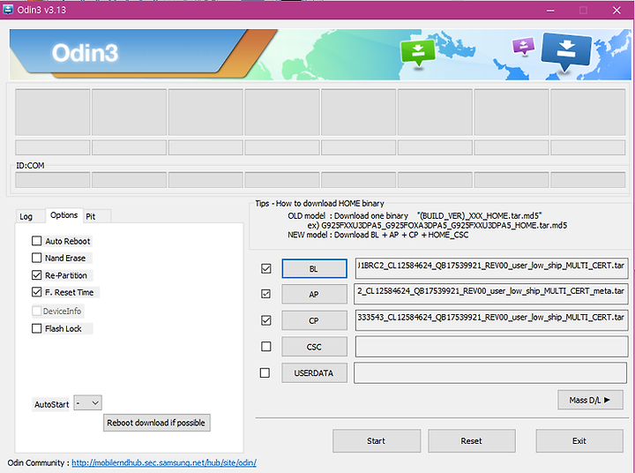Screen dimensions: 635x473
Task: Click the BL file path field
Action: (491, 268)
